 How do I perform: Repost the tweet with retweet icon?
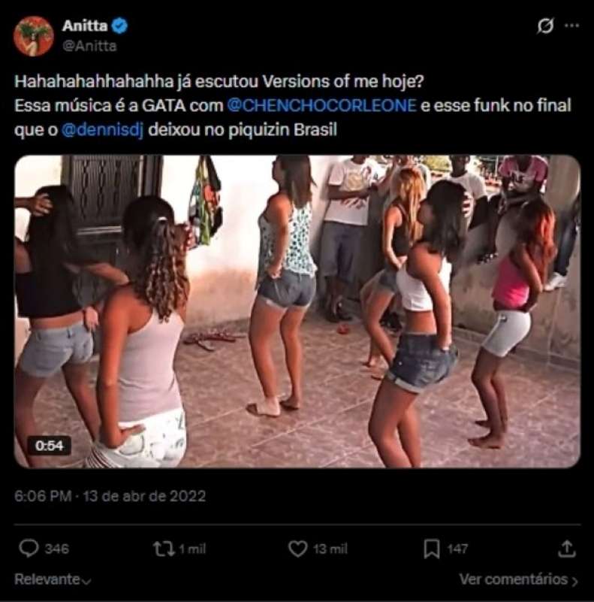click(164, 549)
